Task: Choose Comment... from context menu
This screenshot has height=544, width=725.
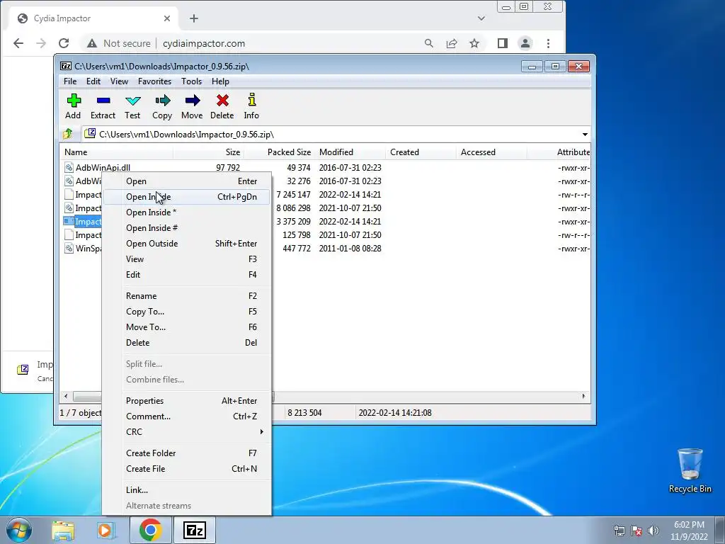Action: [x=186, y=416]
